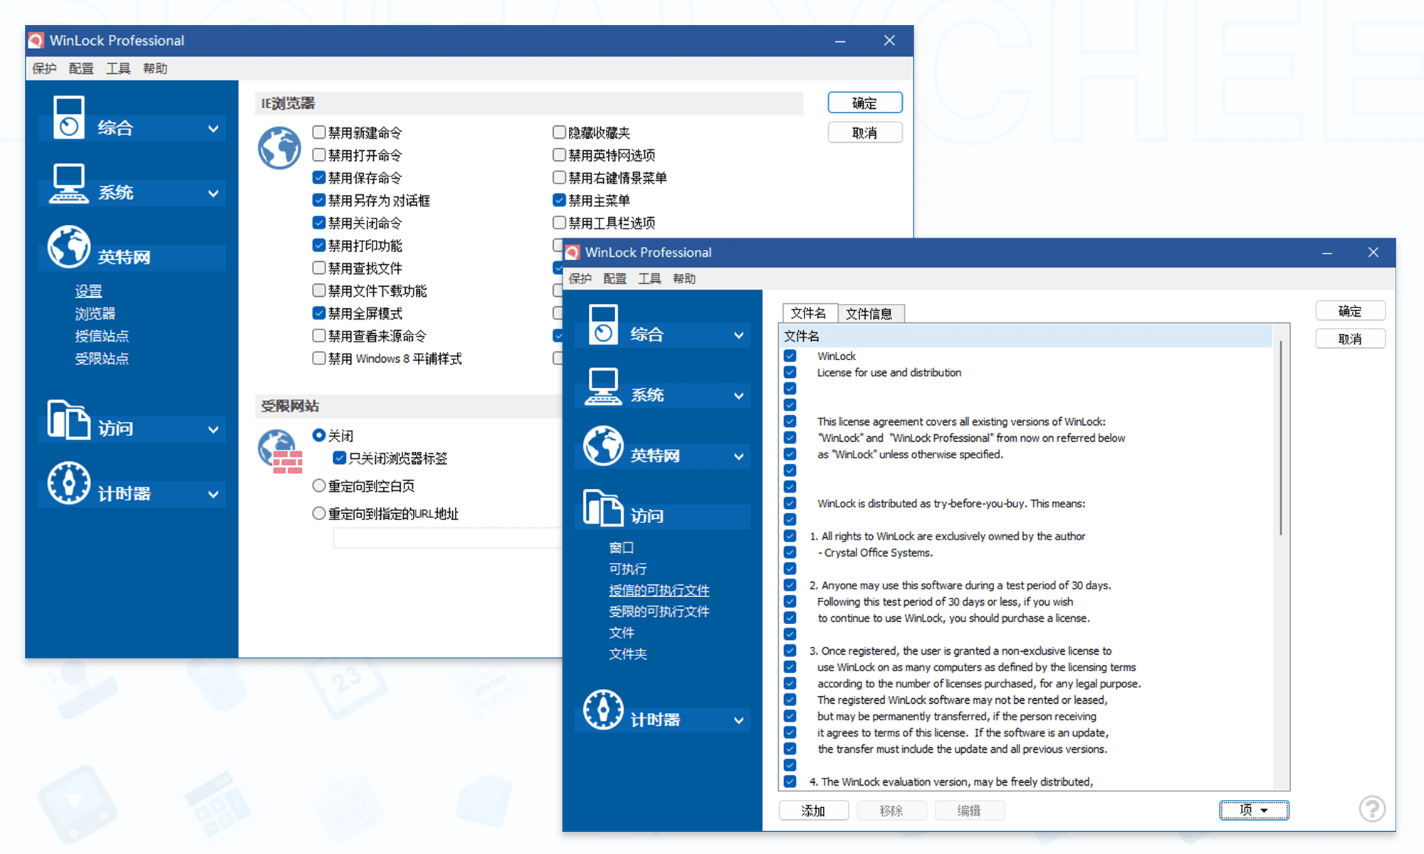Viewport: 1424px width, 854px height.
Task: Open the 项 dropdown button
Action: [1253, 810]
